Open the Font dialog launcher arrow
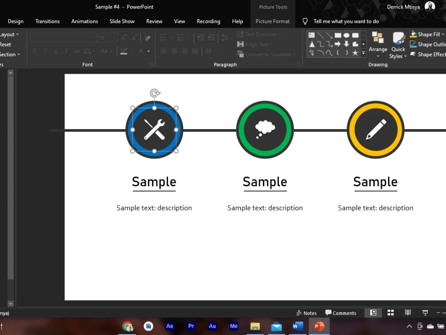Viewport: 446px width, 335px height. point(152,64)
